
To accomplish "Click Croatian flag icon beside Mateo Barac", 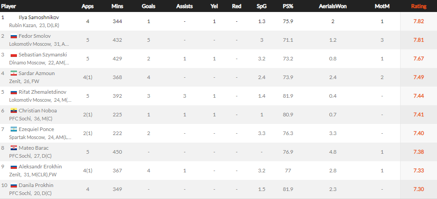I will pyautogui.click(x=13, y=148).
